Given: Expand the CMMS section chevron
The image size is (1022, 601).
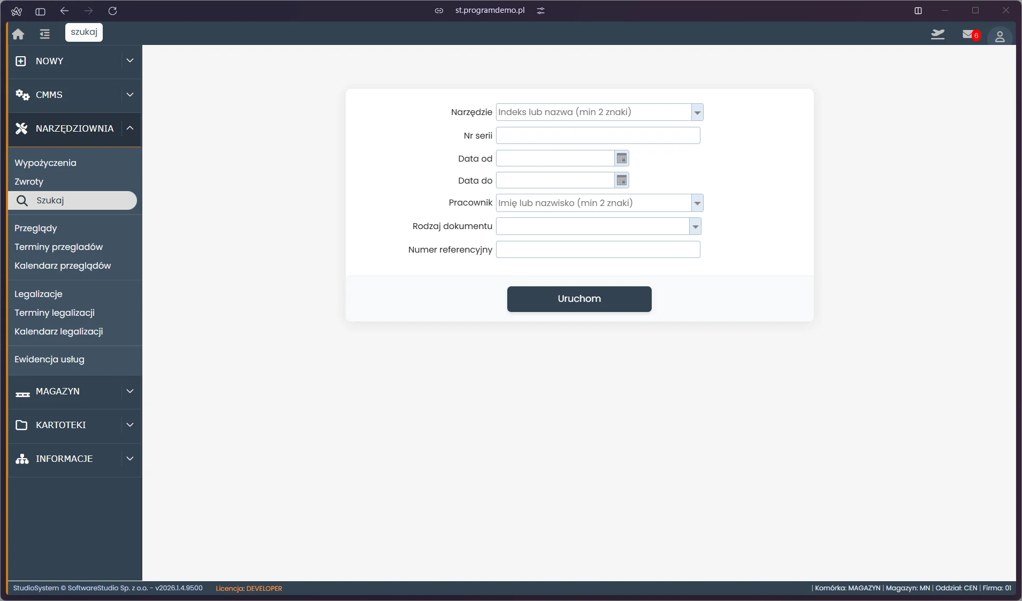Looking at the screenshot, I should (130, 95).
